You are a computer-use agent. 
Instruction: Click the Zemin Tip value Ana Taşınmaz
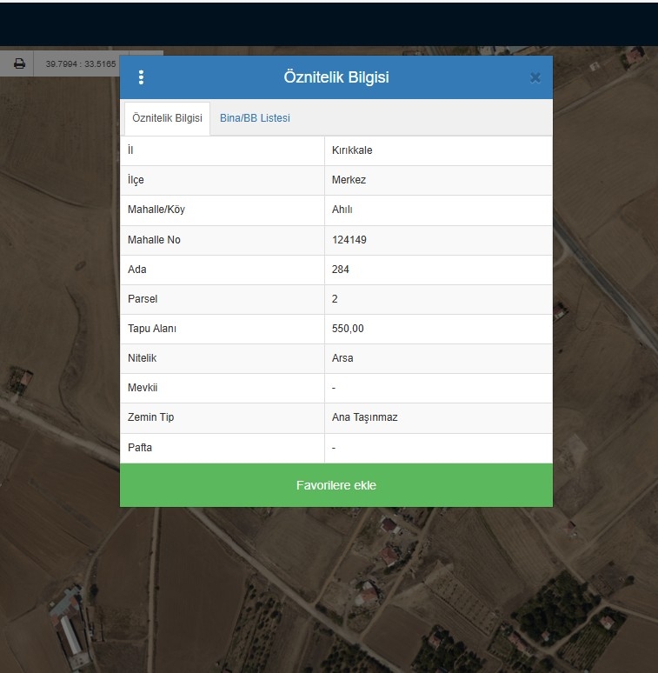[x=364, y=417]
